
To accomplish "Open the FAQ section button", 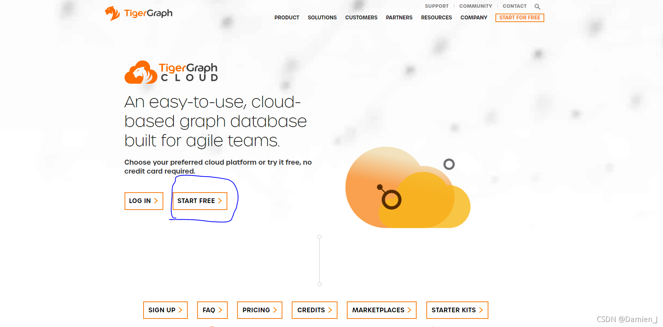I will tap(212, 310).
